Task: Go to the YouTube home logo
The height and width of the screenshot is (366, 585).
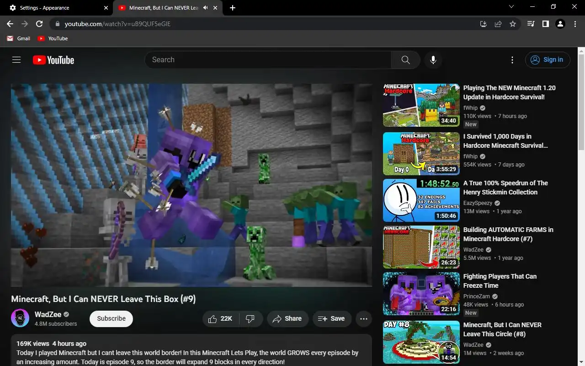Action: [x=53, y=60]
